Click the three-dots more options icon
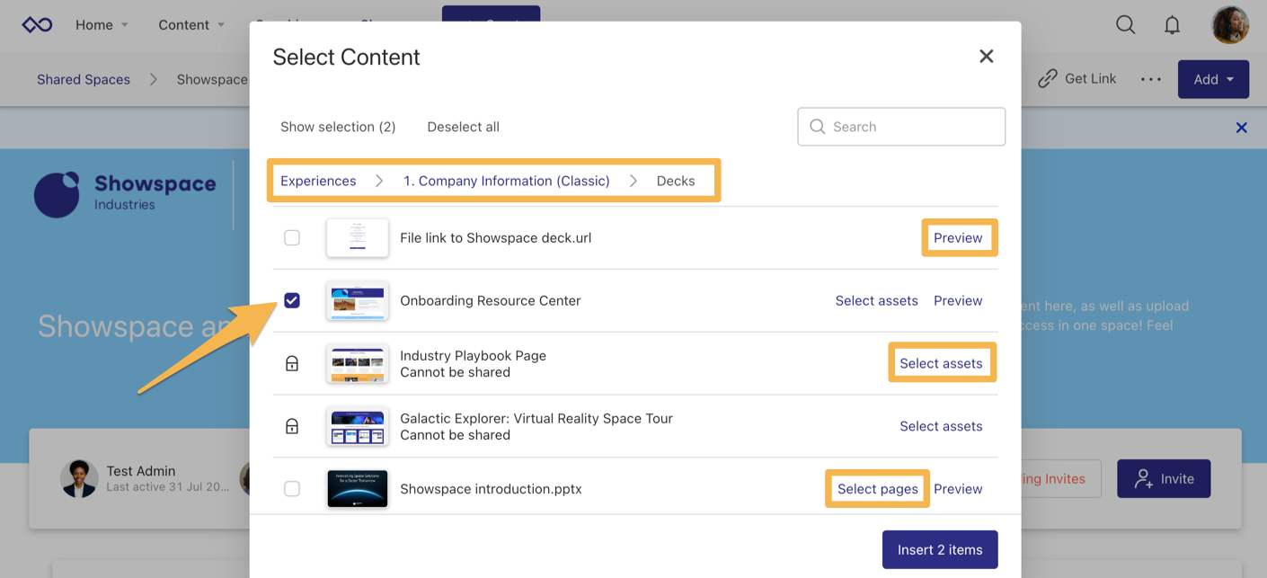This screenshot has width=1267, height=578. [1150, 79]
